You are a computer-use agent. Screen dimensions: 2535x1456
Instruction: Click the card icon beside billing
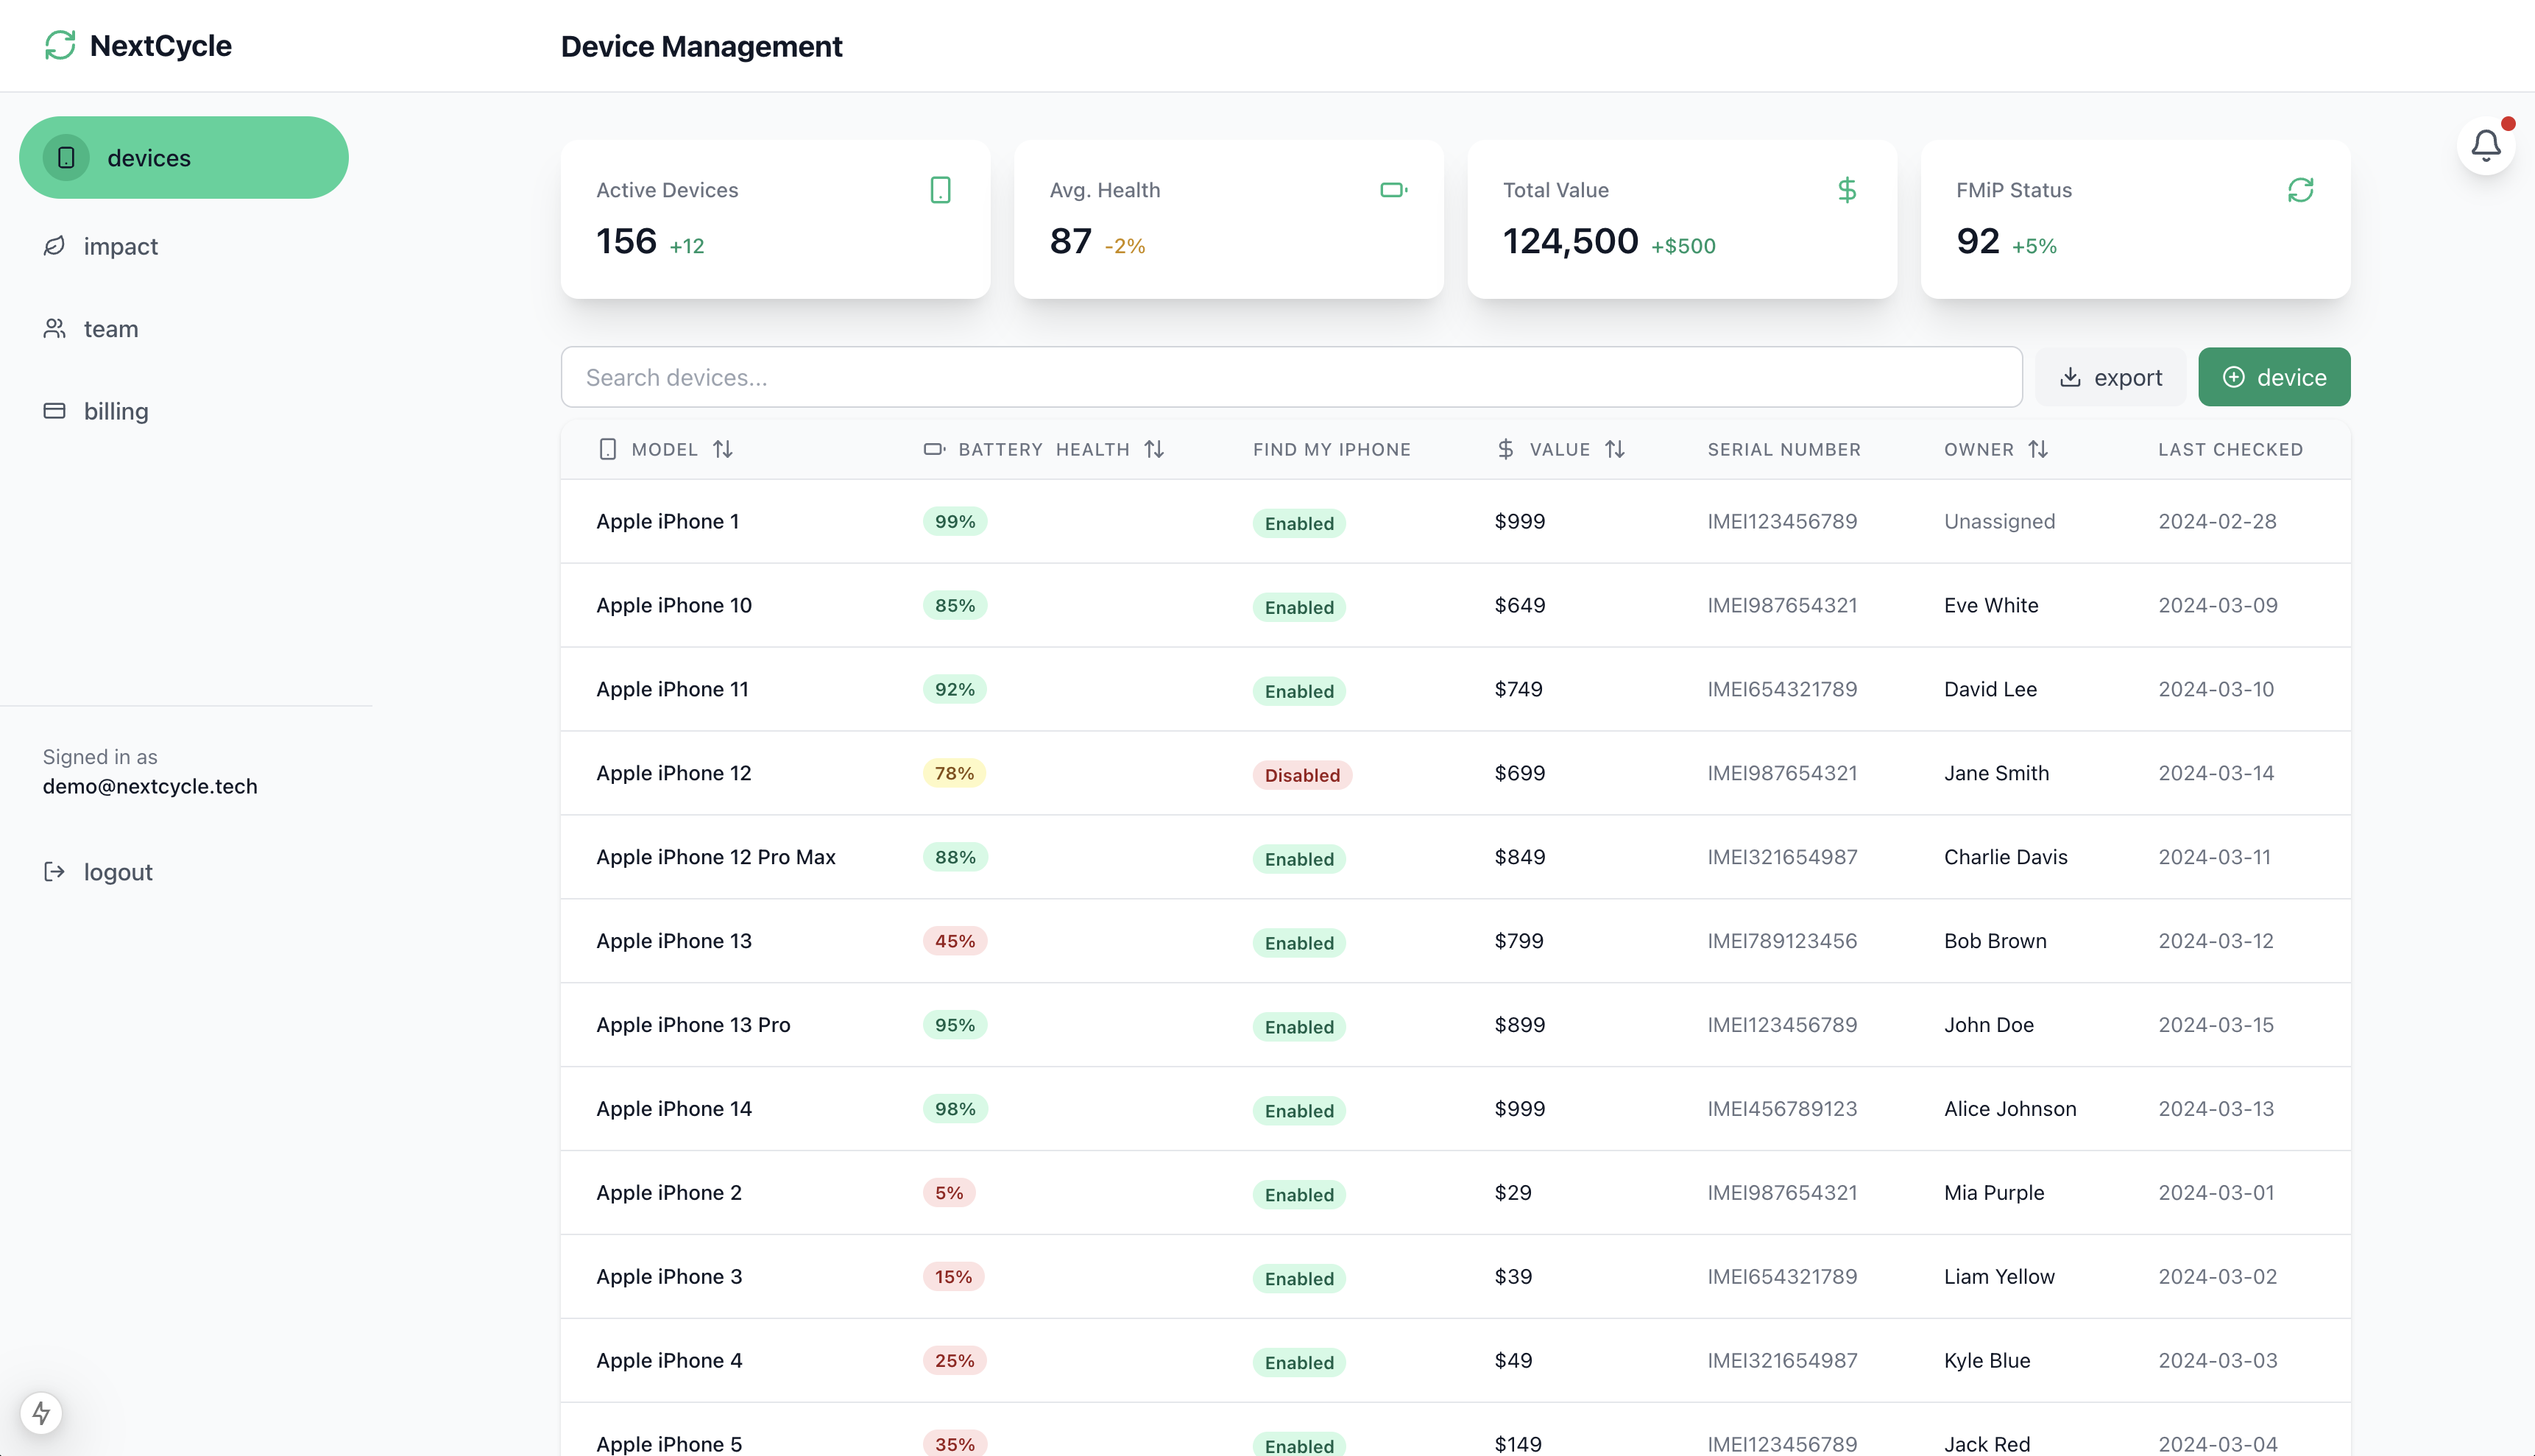coord(54,411)
